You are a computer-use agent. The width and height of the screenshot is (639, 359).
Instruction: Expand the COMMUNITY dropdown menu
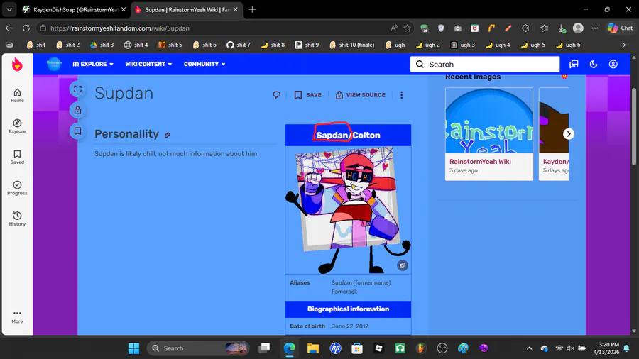tap(204, 64)
